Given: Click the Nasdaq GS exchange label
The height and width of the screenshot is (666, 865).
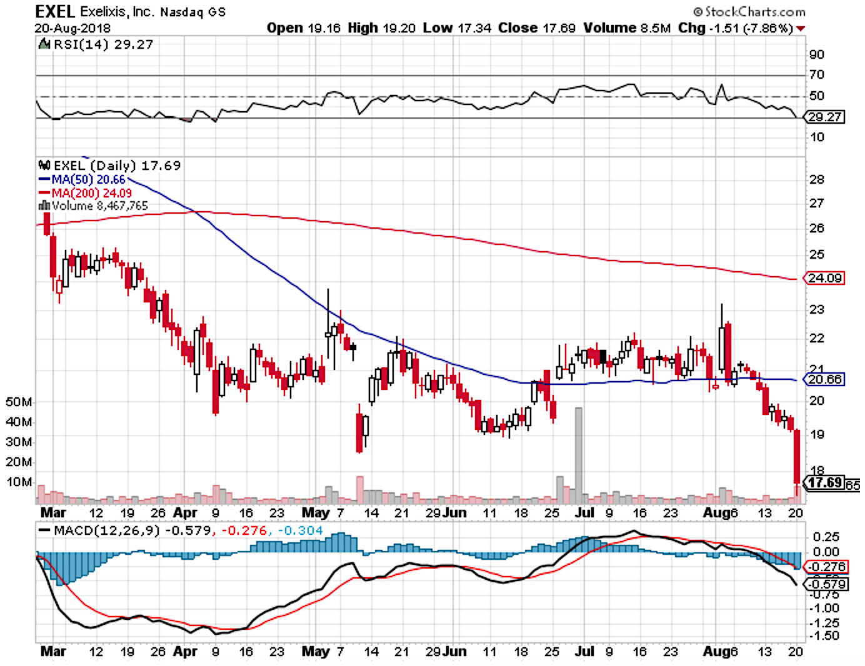Looking at the screenshot, I should coord(193,12).
